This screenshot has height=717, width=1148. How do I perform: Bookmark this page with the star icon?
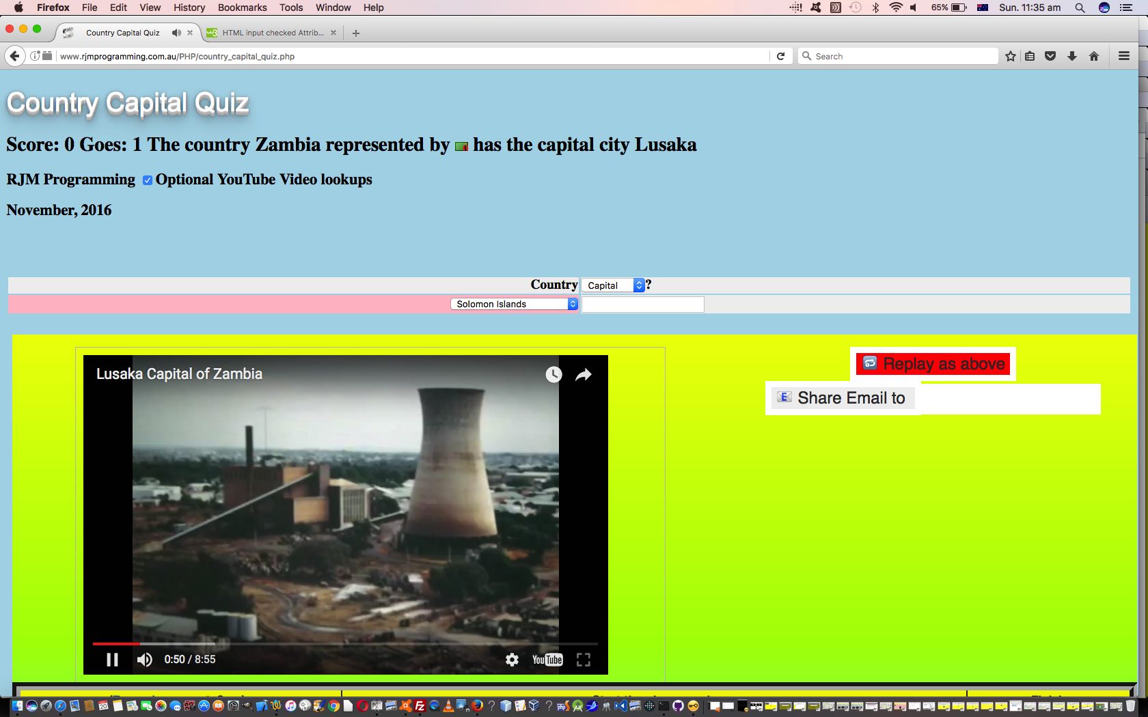tap(1011, 56)
